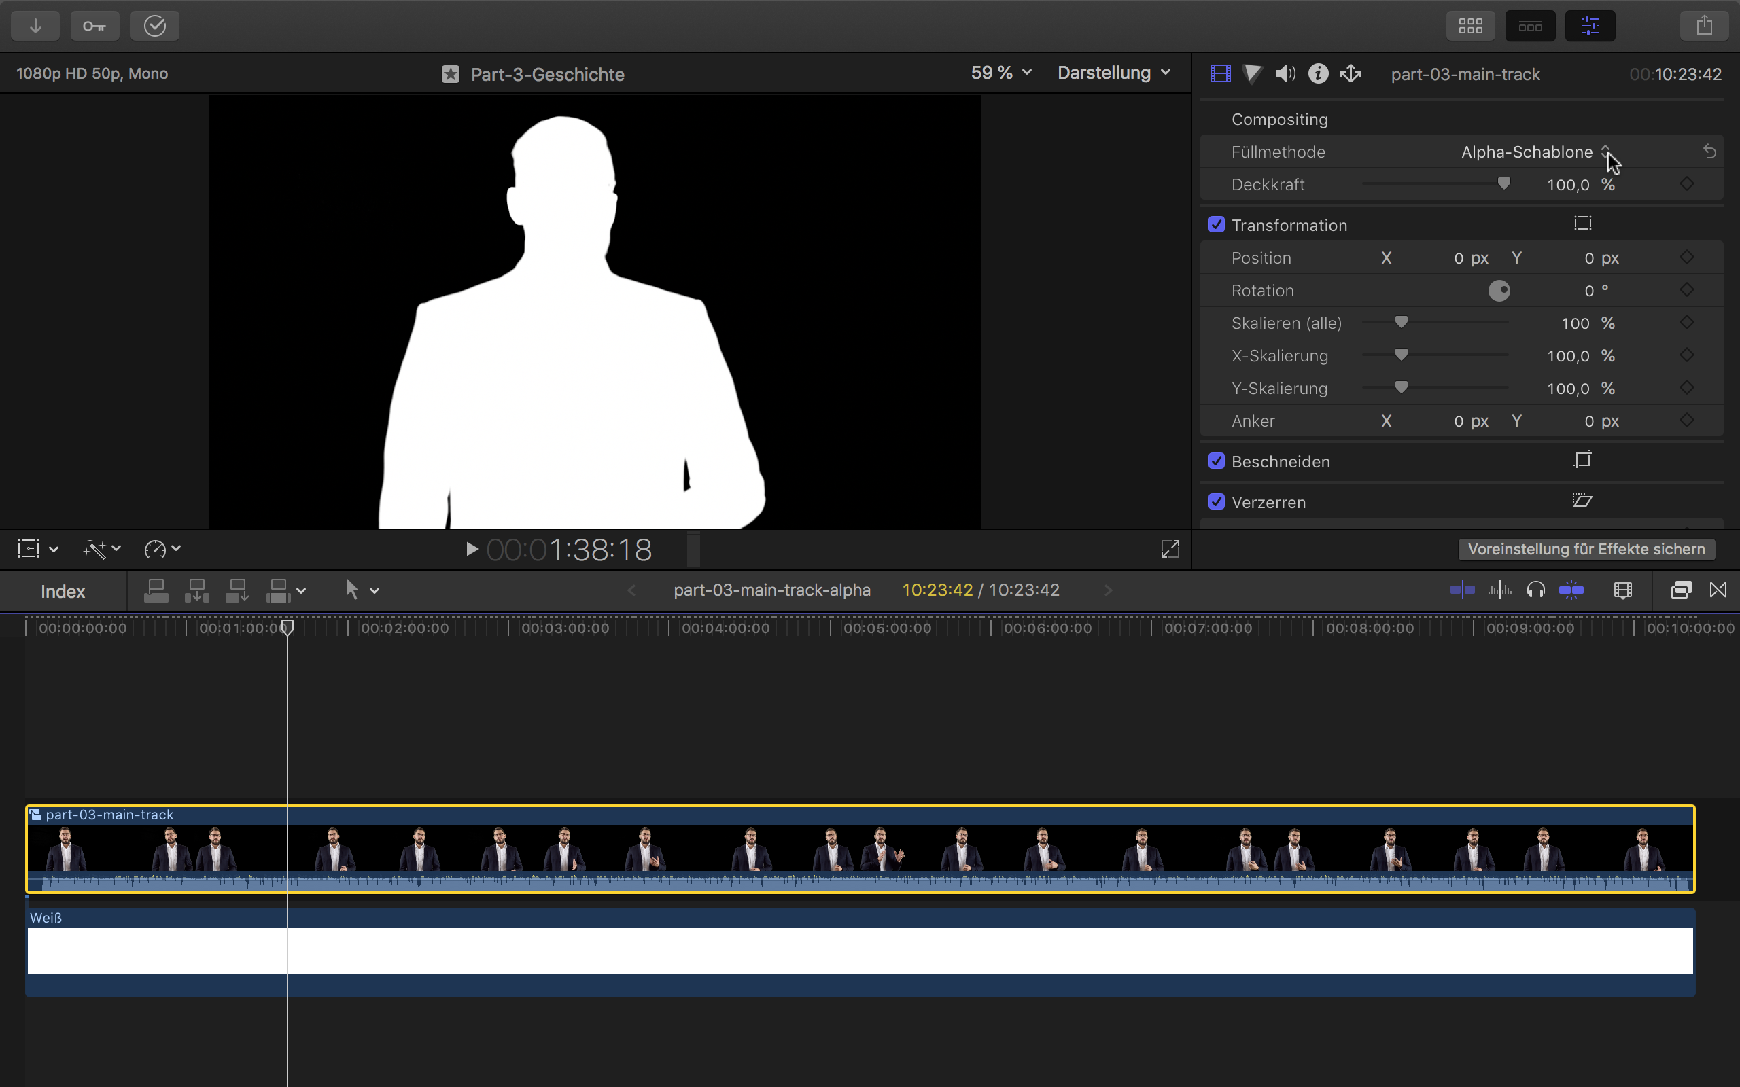1740x1087 pixels.
Task: Open the transform tools popup in viewer
Action: [x=37, y=549]
